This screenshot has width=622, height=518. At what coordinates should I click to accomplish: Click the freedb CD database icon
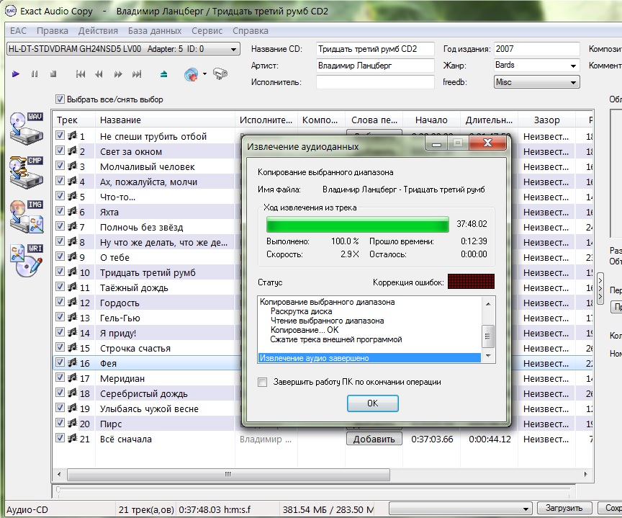tap(191, 74)
